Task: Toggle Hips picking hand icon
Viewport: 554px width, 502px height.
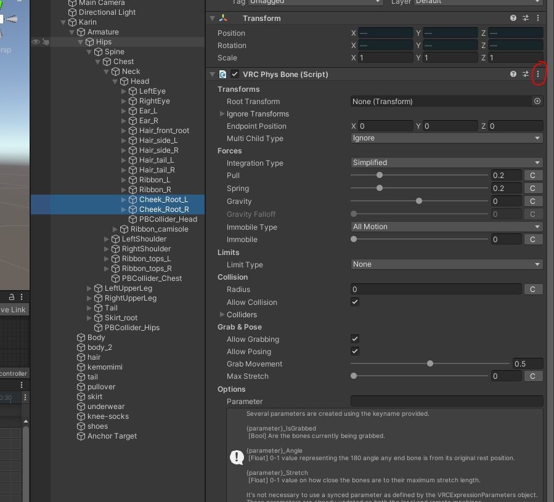Action: click(x=46, y=42)
